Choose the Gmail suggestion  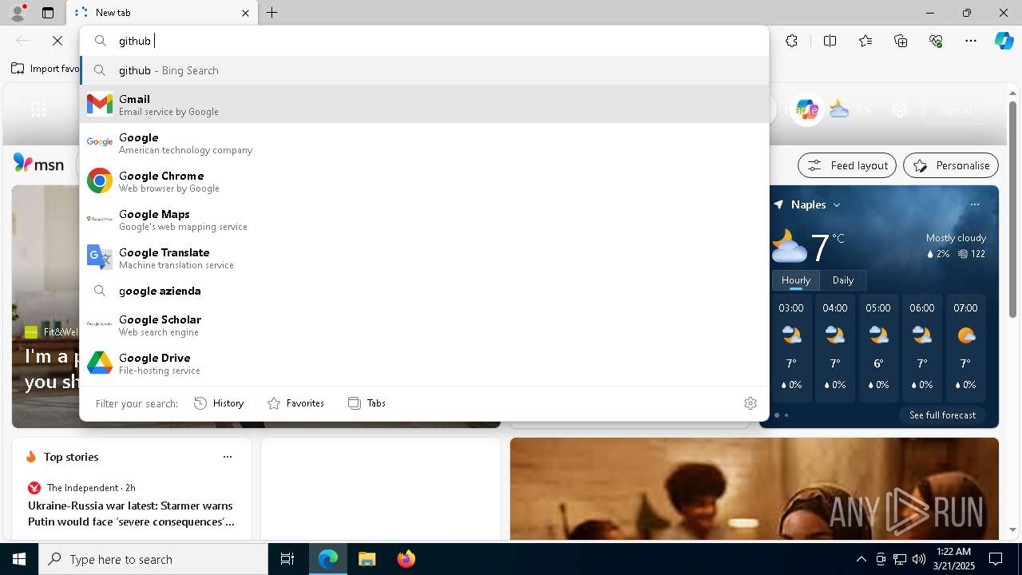click(424, 104)
